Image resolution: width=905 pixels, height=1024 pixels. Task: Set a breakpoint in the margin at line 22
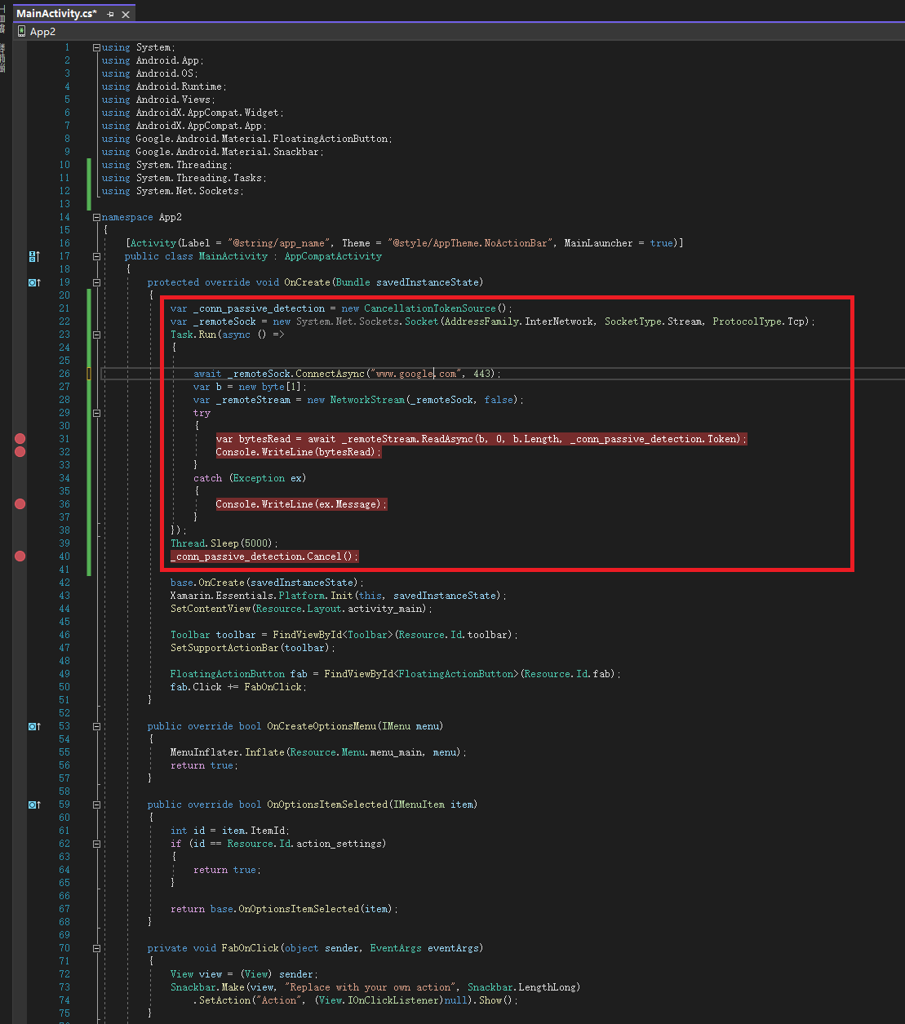pos(20,321)
